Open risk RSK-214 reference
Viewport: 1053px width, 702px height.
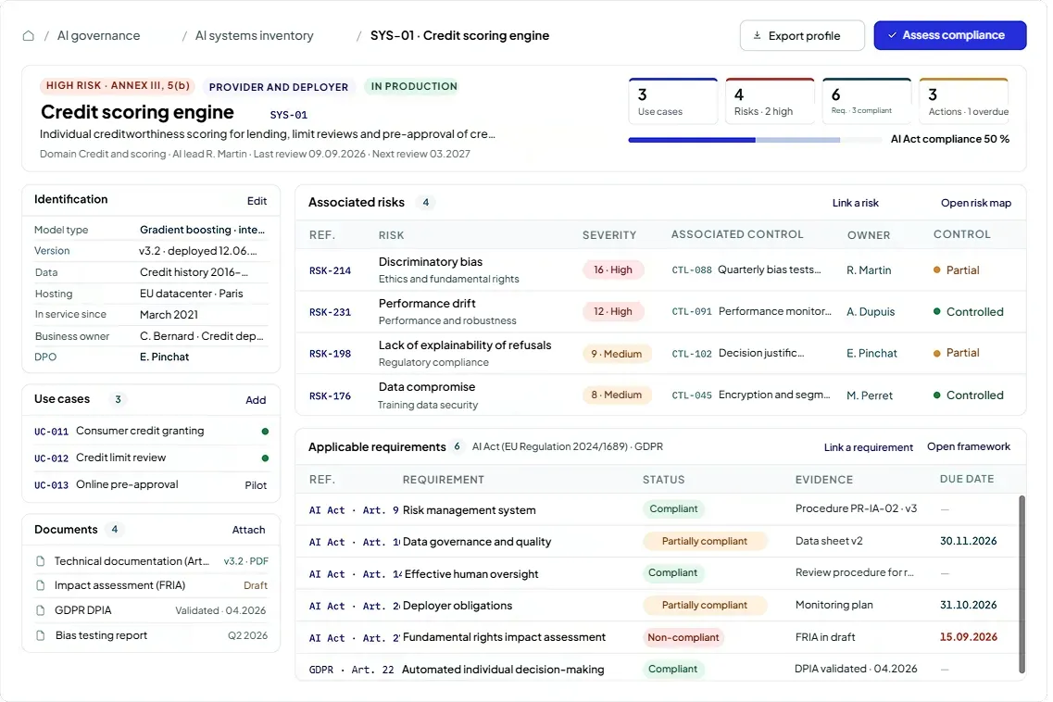click(330, 270)
